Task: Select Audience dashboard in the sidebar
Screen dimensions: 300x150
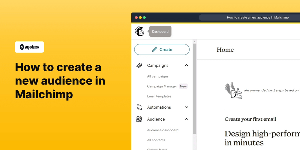Action: (x=162, y=130)
